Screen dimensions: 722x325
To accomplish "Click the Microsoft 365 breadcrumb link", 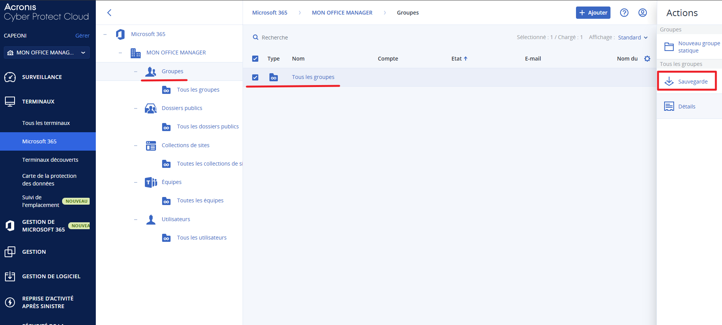I will pos(270,13).
